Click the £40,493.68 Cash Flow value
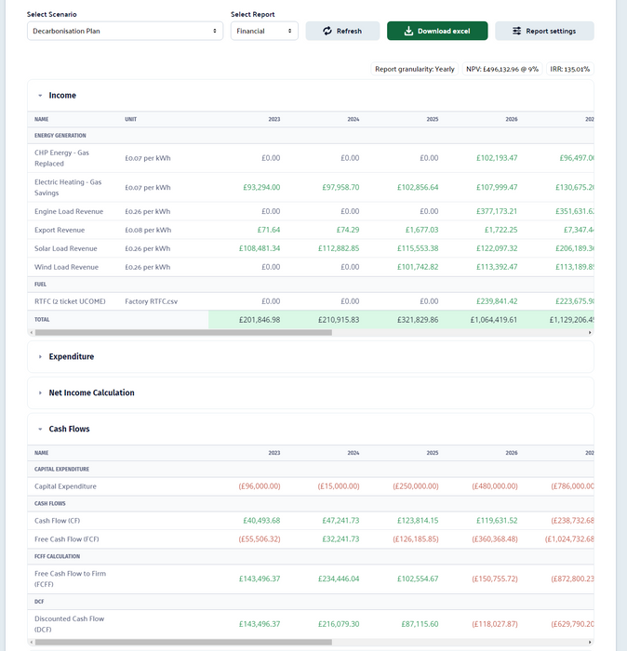 coord(261,520)
